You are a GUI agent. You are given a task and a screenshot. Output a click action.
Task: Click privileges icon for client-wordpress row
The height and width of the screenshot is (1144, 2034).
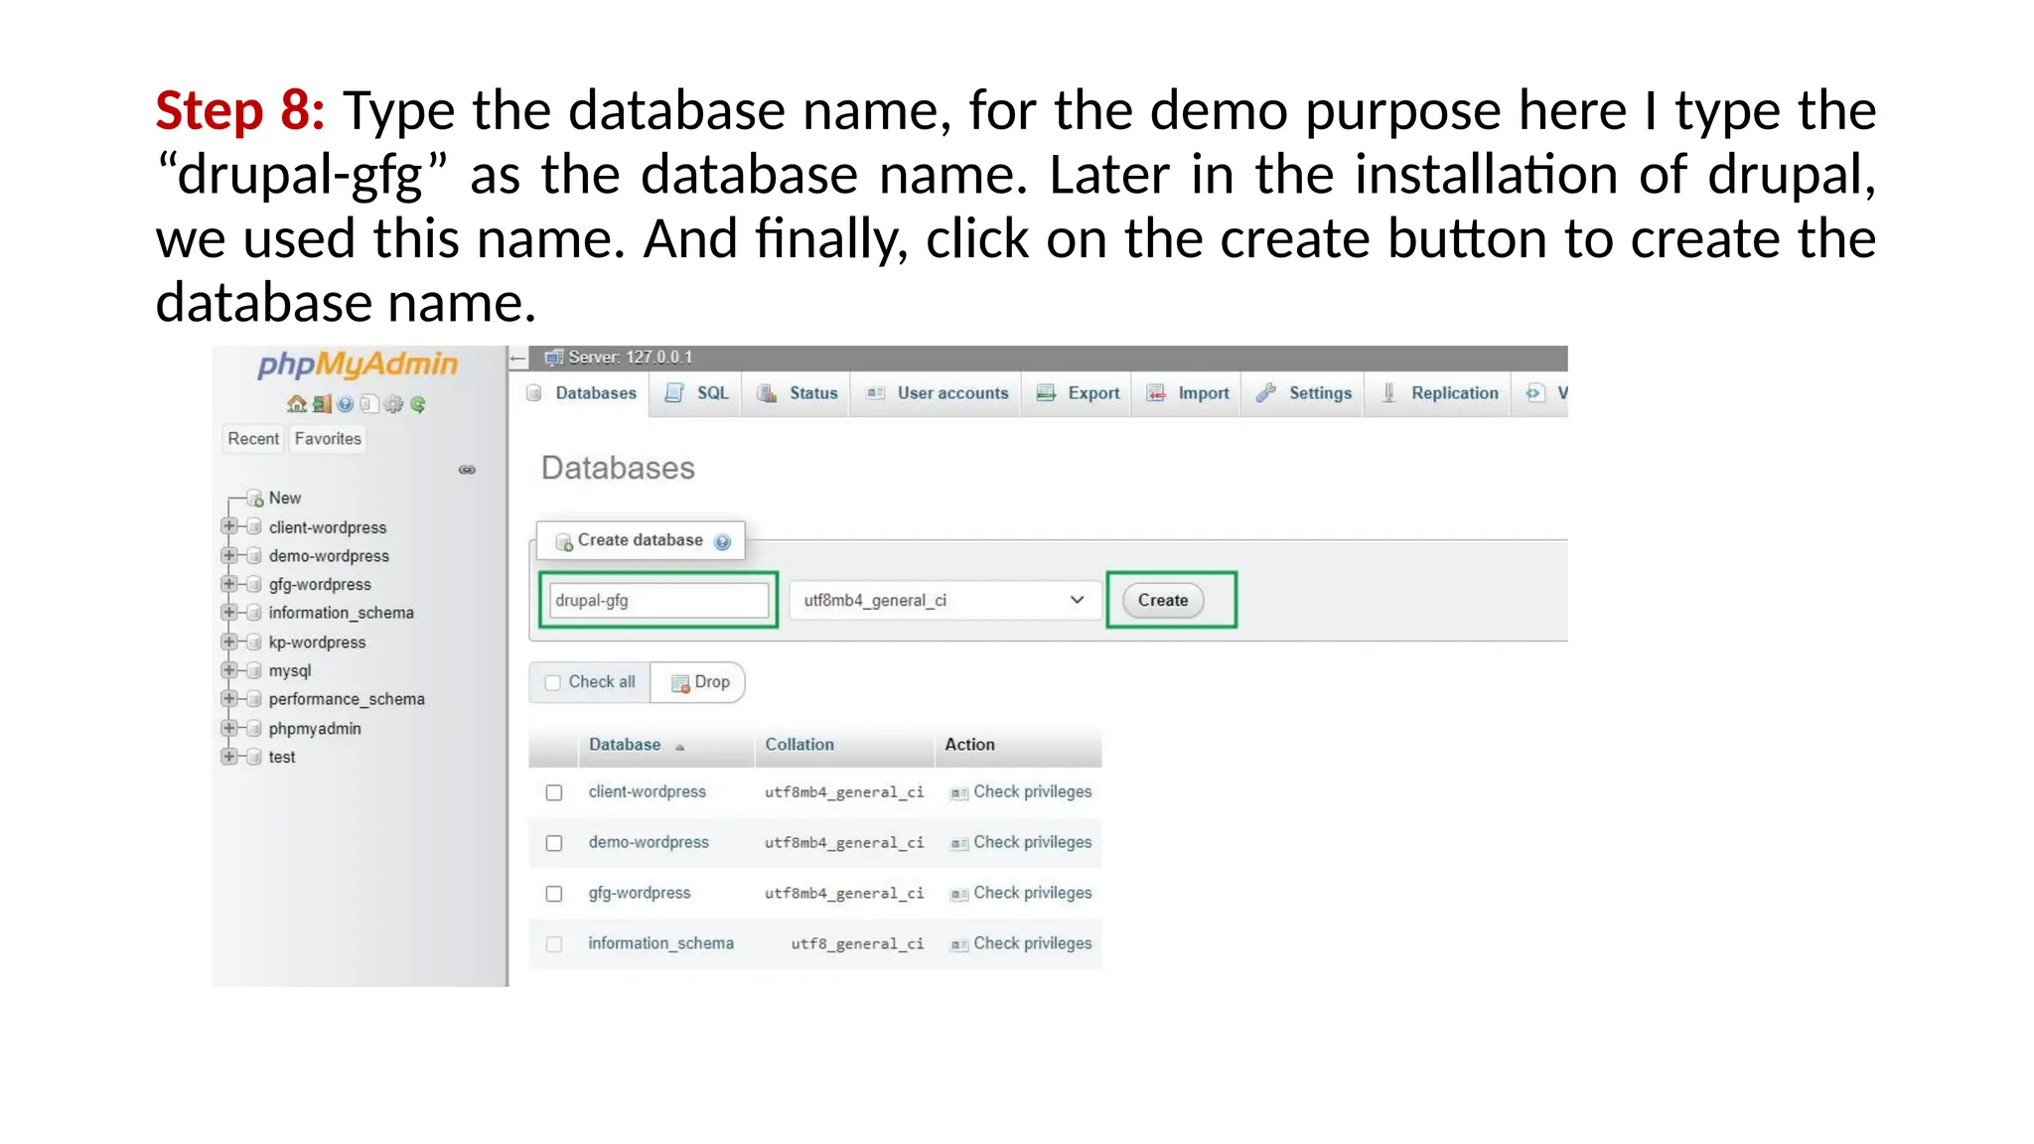click(958, 793)
